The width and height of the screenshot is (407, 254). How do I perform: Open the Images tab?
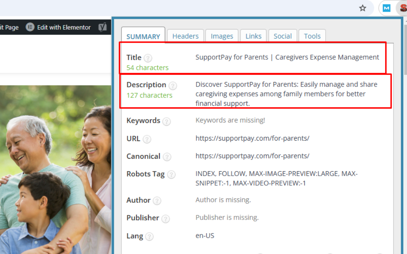222,36
